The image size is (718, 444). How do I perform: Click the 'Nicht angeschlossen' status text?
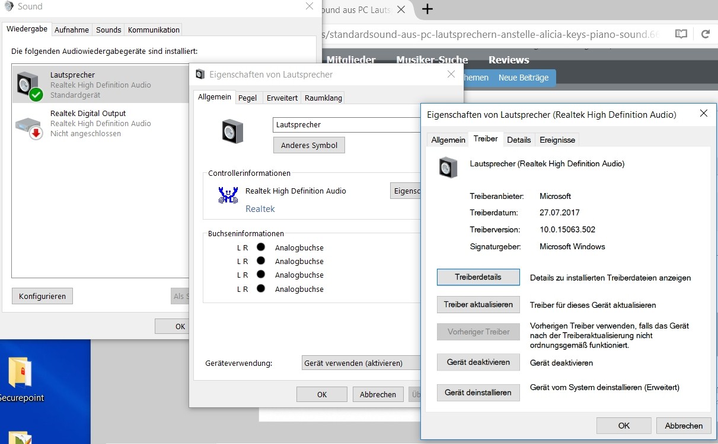coord(85,134)
